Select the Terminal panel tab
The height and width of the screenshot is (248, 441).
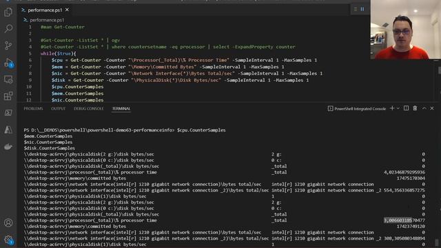click(121, 109)
